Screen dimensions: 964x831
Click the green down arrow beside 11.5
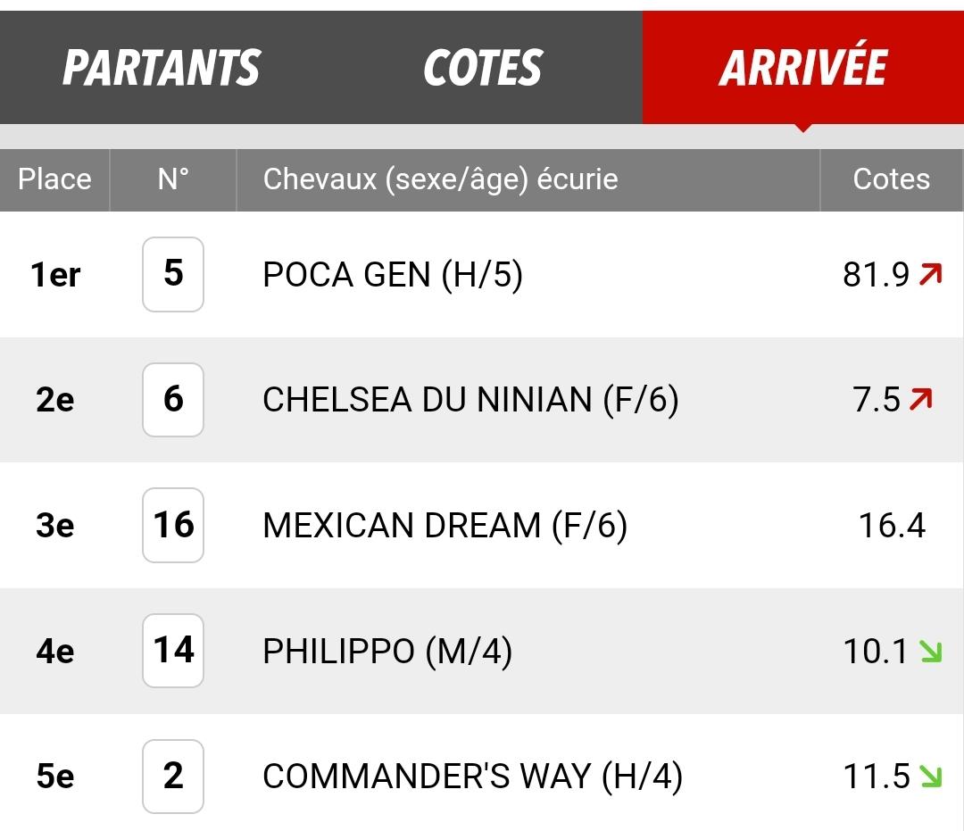(930, 777)
